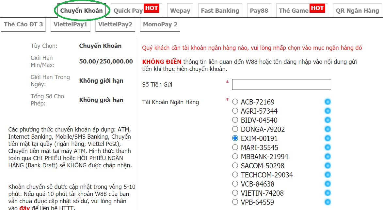Click the Giới Hạn Trong Ngày label
The width and height of the screenshot is (383, 210).
pyautogui.click(x=50, y=81)
